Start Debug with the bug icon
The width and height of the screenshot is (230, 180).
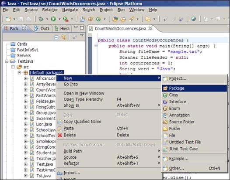click(x=41, y=19)
